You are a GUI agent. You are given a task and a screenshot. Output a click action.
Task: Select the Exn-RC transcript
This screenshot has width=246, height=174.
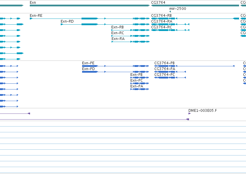[x=131, y=36]
